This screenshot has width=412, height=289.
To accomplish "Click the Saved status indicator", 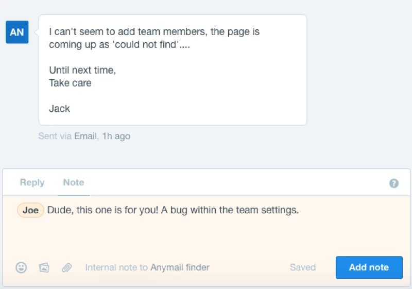I will click(x=303, y=267).
